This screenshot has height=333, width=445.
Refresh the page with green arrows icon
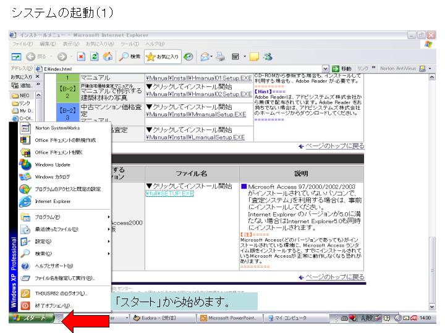(95, 57)
